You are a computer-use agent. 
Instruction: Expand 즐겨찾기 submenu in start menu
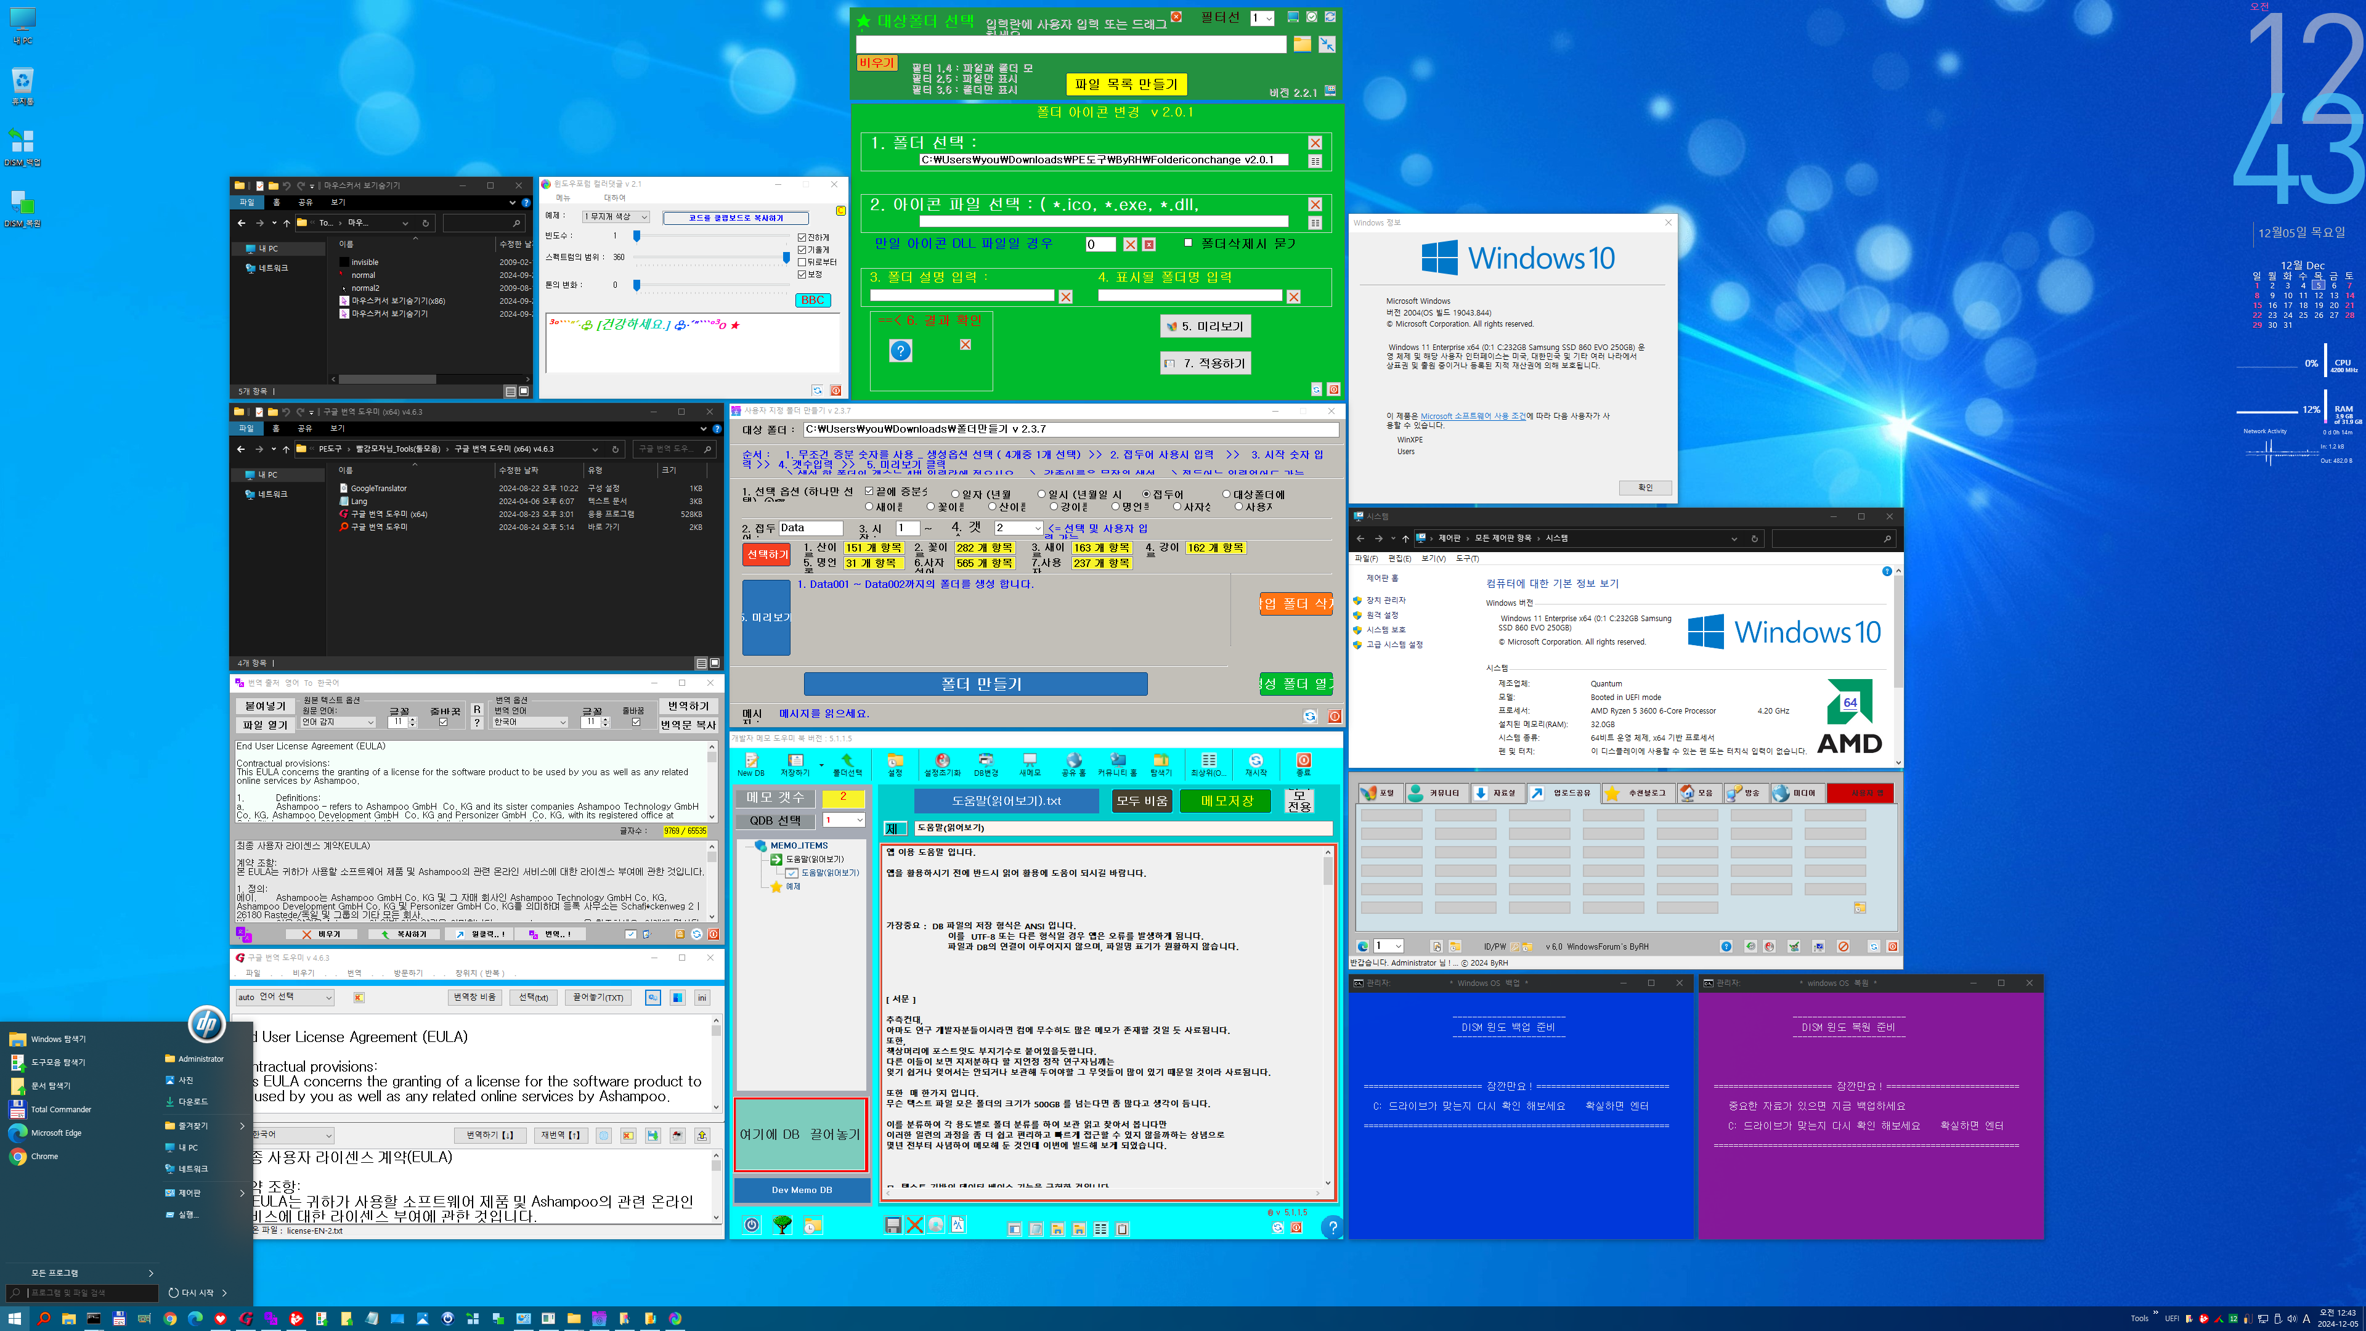pyautogui.click(x=205, y=1125)
